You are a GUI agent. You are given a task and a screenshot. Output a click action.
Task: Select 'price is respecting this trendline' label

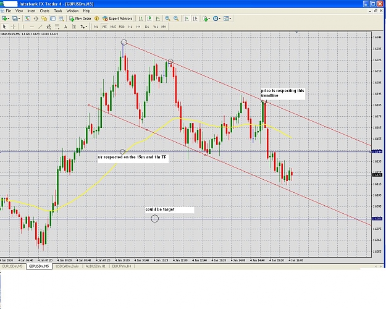283,93
